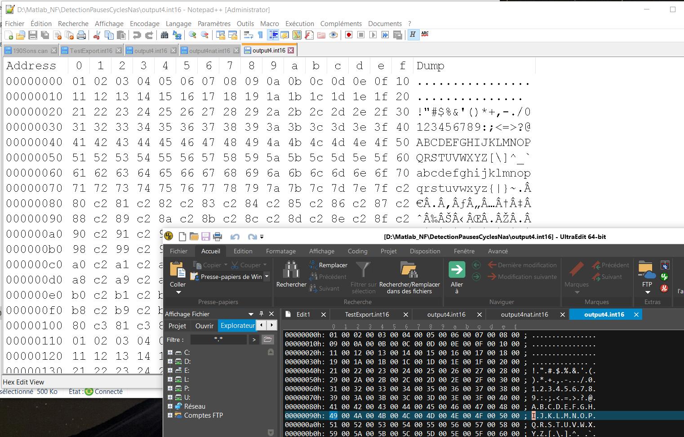Switch to 190Sons.can tab in Notepad++
The width and height of the screenshot is (684, 437).
pyautogui.click(x=30, y=51)
